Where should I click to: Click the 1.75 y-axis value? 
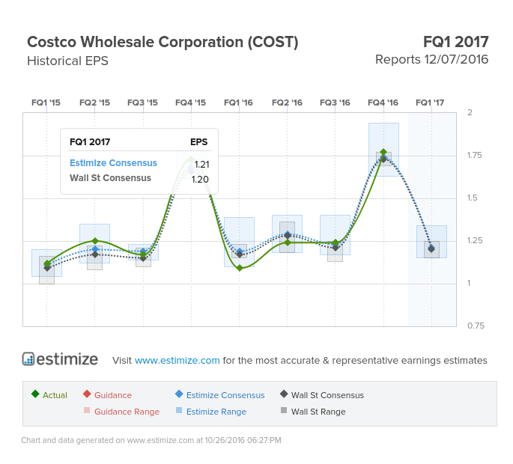[474, 155]
